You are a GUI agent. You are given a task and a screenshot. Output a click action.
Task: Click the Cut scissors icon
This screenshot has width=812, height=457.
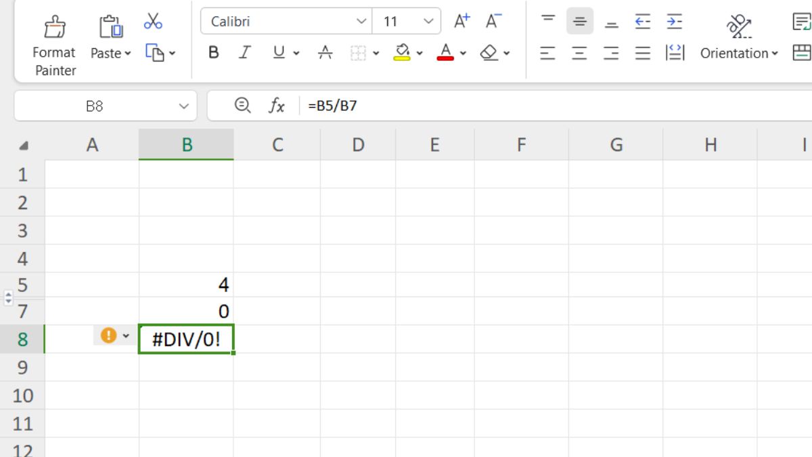pyautogui.click(x=153, y=22)
